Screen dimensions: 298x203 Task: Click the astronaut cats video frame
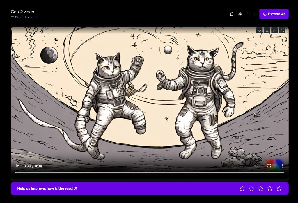[150, 96]
